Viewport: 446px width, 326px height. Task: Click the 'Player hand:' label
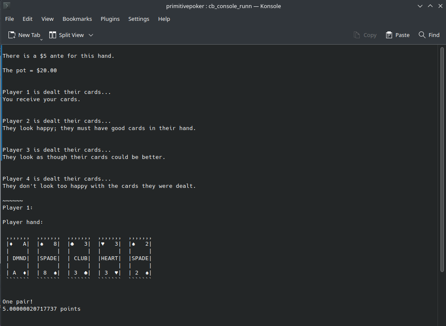tap(23, 222)
